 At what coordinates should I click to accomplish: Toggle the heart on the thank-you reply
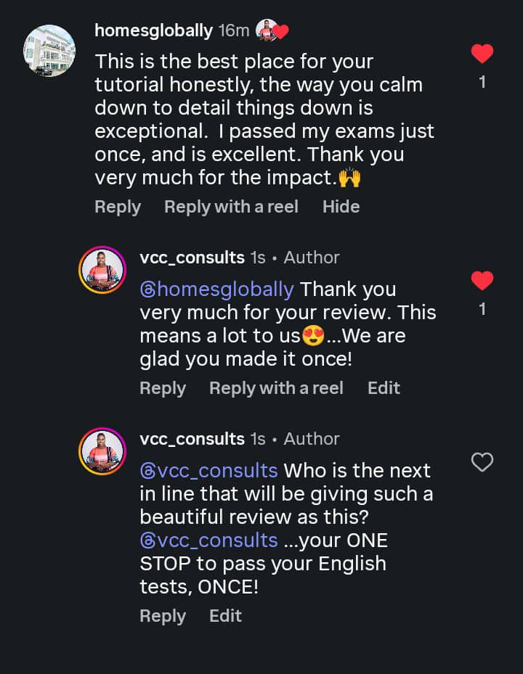pyautogui.click(x=482, y=281)
